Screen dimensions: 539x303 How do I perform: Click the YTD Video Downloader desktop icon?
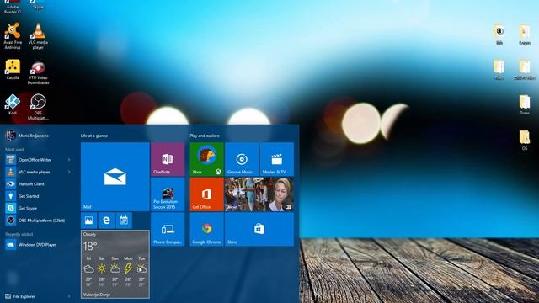coord(38,72)
